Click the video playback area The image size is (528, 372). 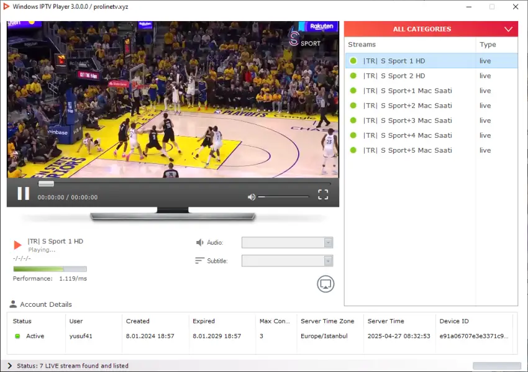tap(173, 99)
